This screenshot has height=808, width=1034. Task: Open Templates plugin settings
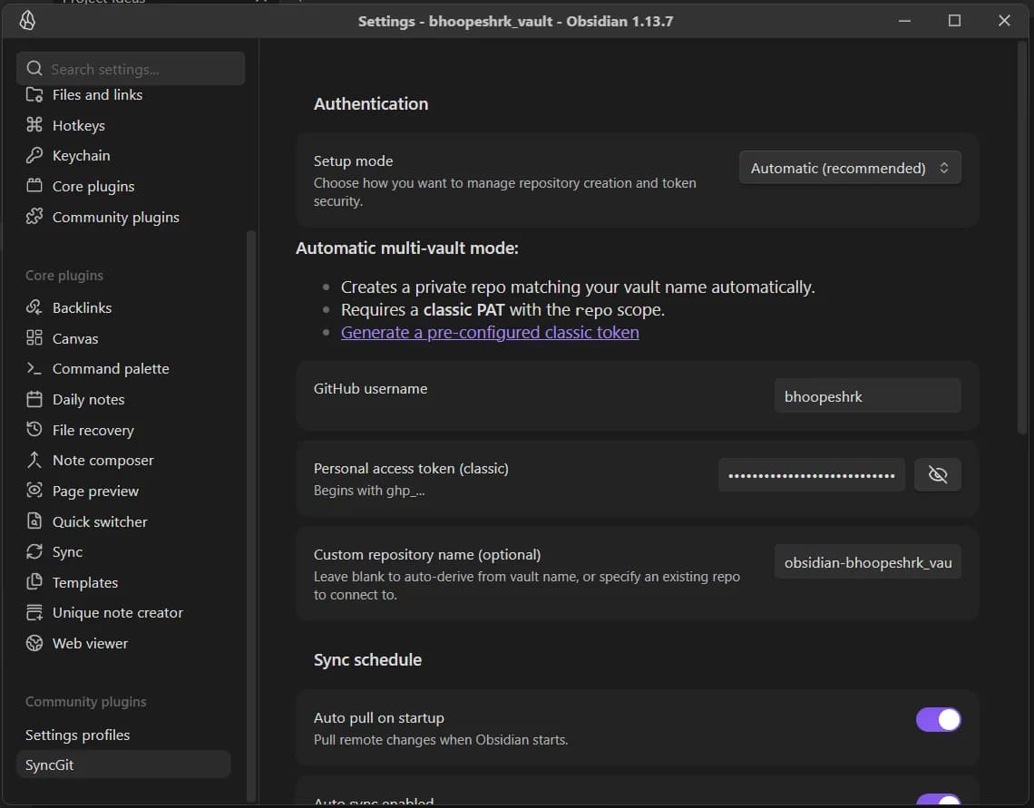tap(123, 582)
